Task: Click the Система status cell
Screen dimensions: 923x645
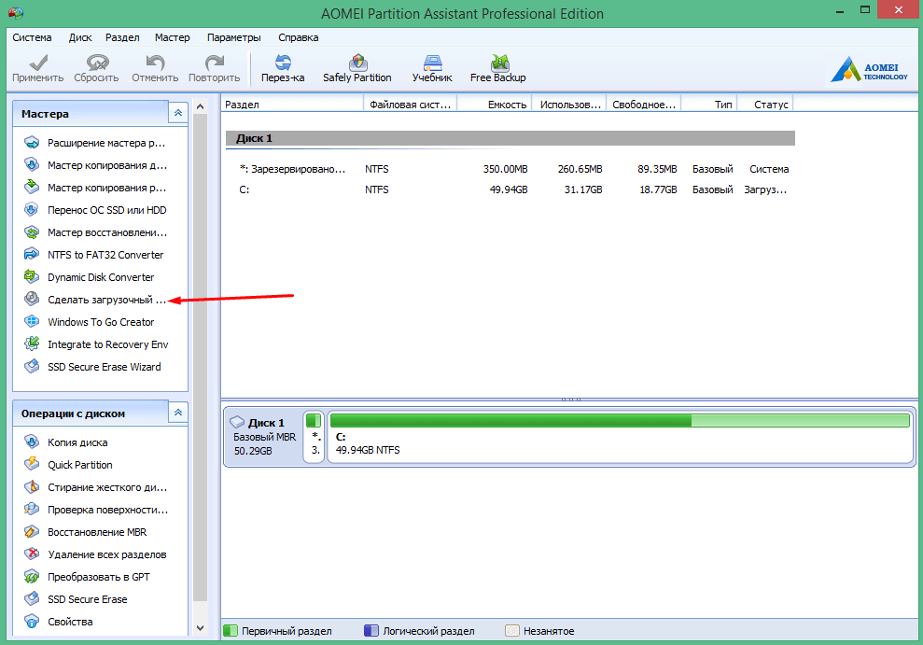Action: 769,169
